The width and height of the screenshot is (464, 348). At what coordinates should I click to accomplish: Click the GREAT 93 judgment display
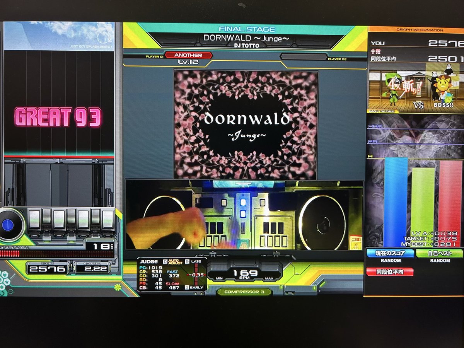pos(58,117)
